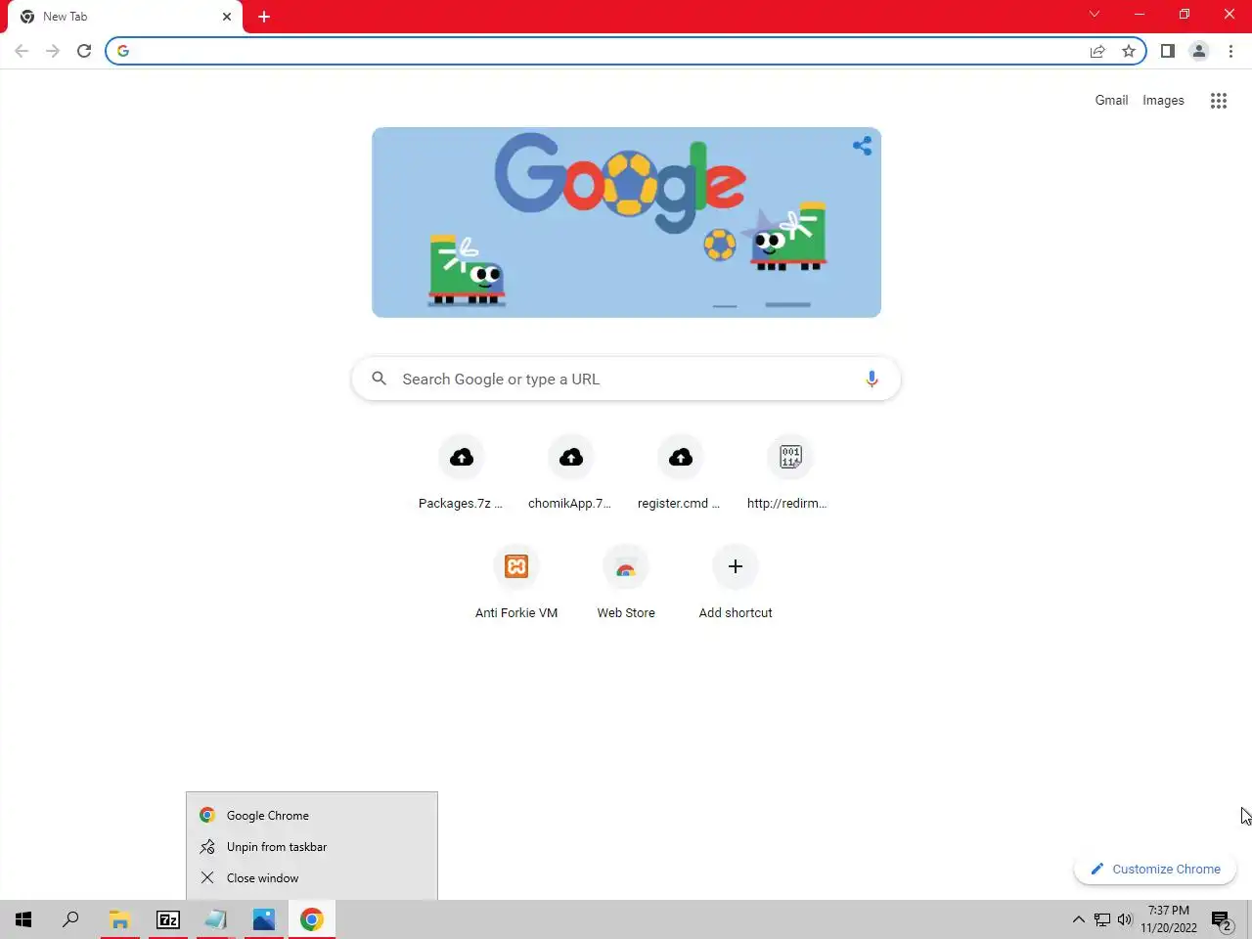Screen dimensions: 1252x939
Task: Go back using the back arrow
Action: pos(22,51)
